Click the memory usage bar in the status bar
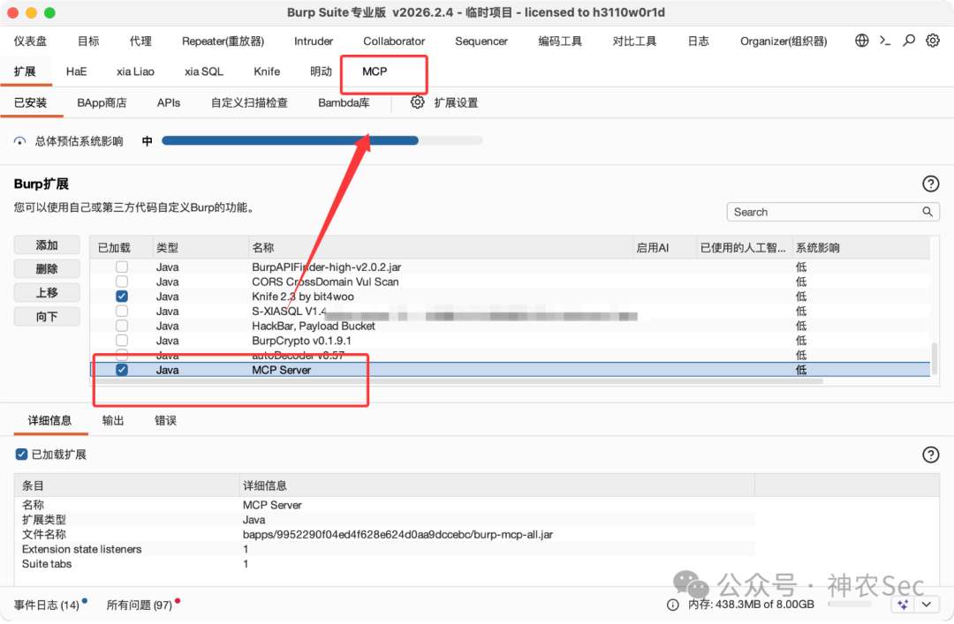954x624 pixels. tap(850, 605)
